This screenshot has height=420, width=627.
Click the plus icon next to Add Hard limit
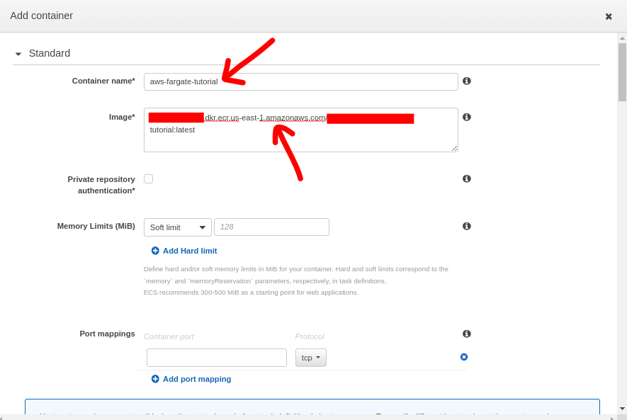pyautogui.click(x=154, y=251)
